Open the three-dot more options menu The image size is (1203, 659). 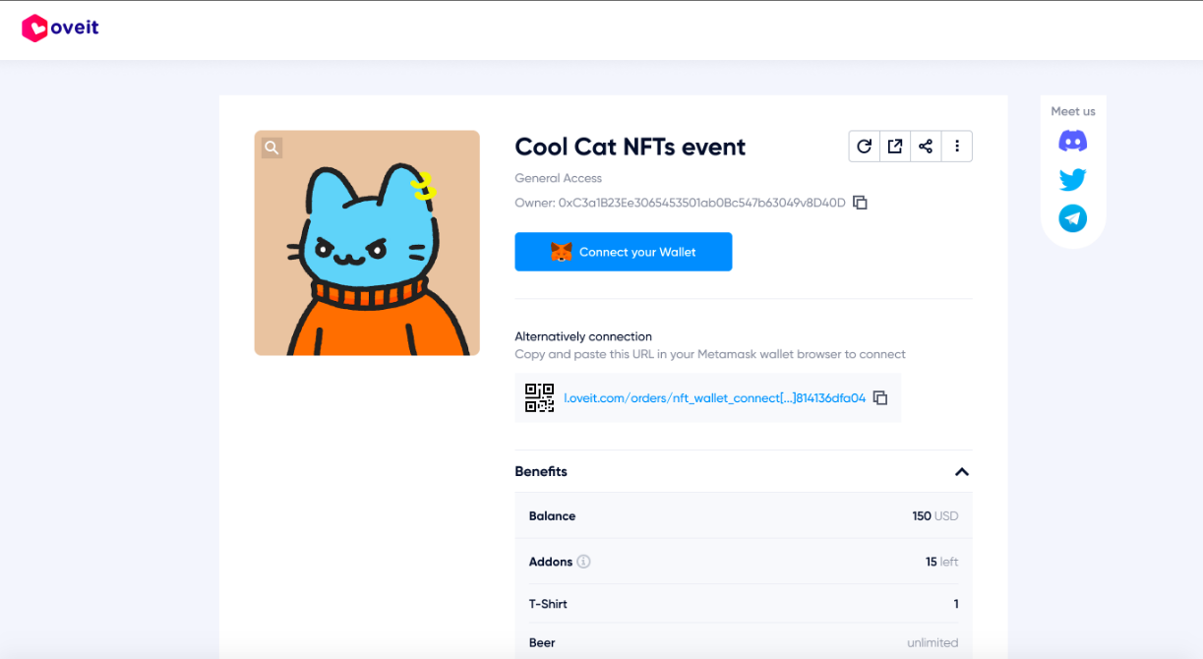[x=956, y=147]
